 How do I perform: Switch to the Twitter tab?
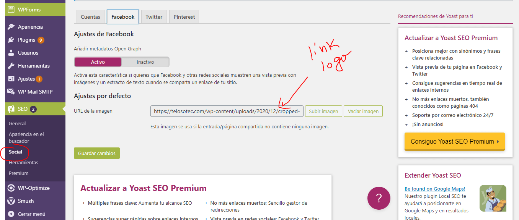(154, 17)
